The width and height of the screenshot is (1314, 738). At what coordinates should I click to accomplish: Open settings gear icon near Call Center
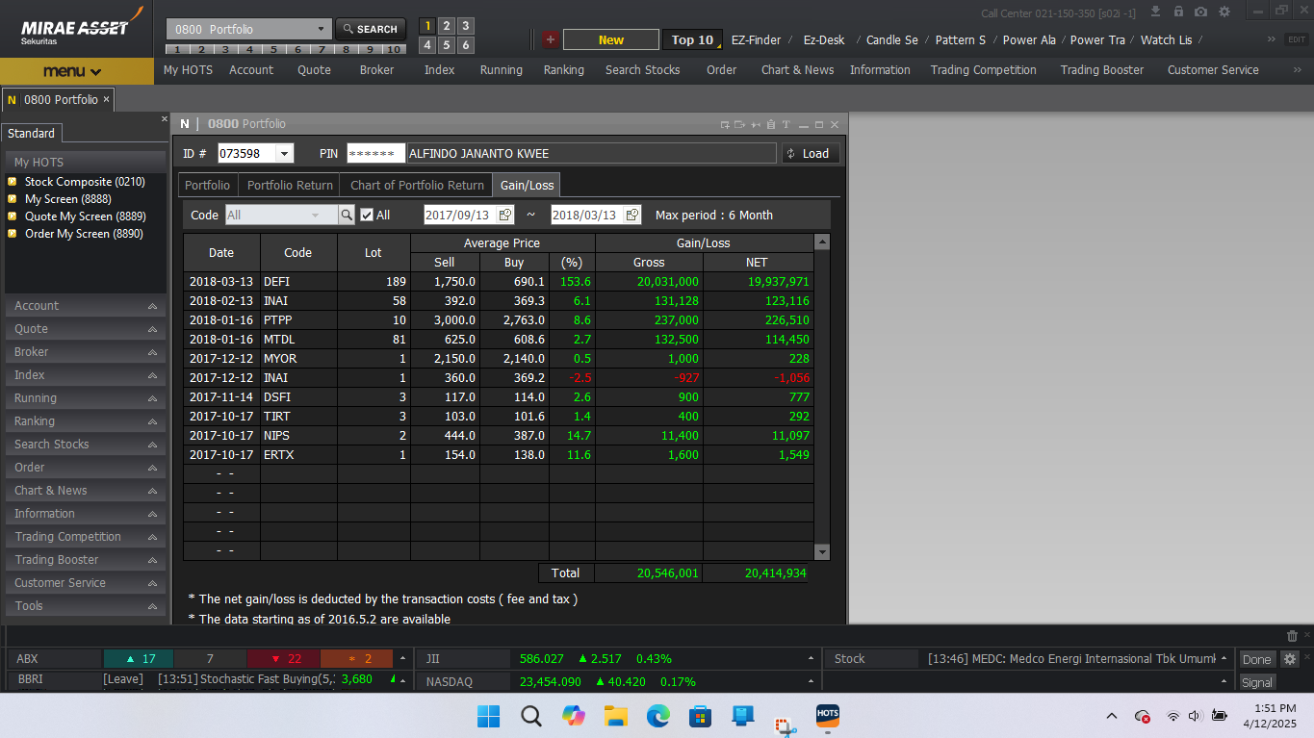tap(1224, 12)
